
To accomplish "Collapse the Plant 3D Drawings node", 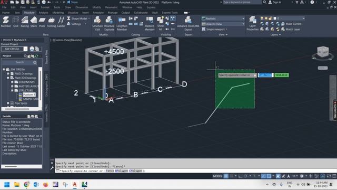I will (x=8, y=78).
